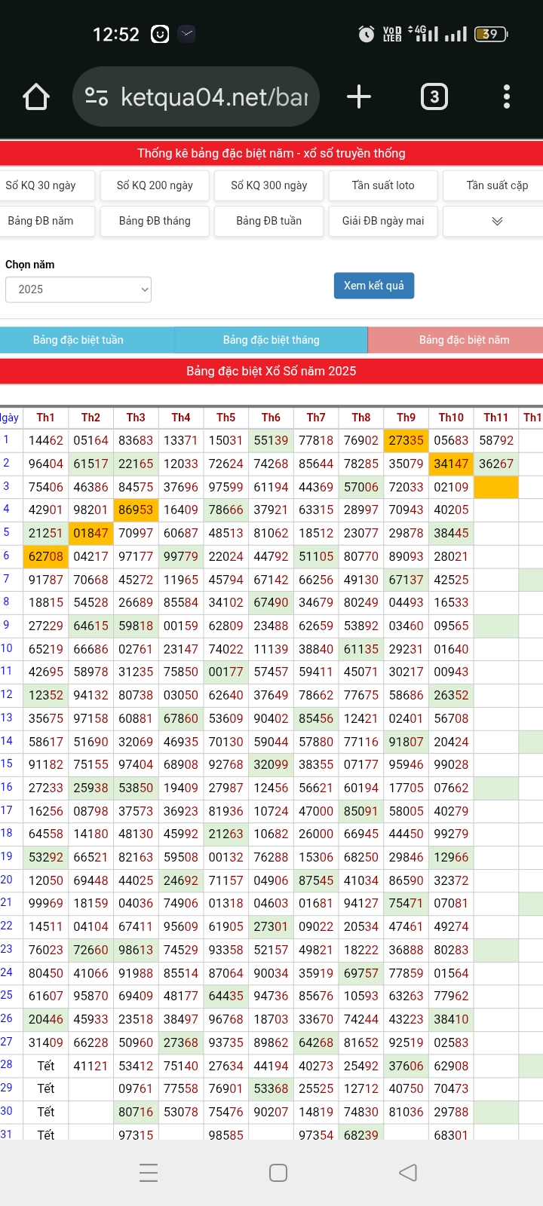543x1206 pixels.
Task: Expand more menu options chevron
Action: click(x=496, y=222)
